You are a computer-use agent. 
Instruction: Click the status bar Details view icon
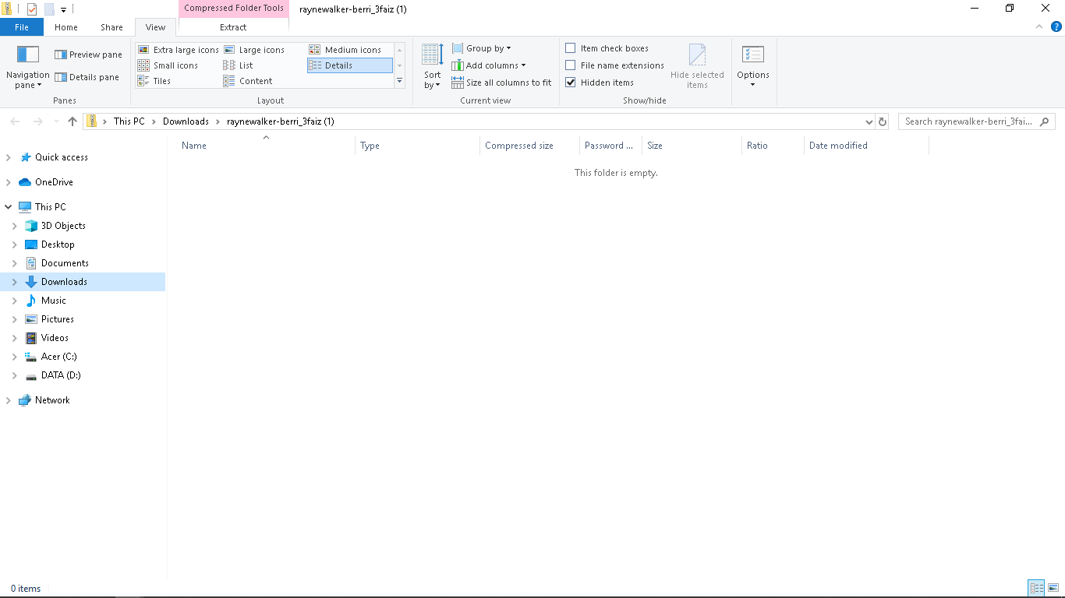(x=1036, y=589)
